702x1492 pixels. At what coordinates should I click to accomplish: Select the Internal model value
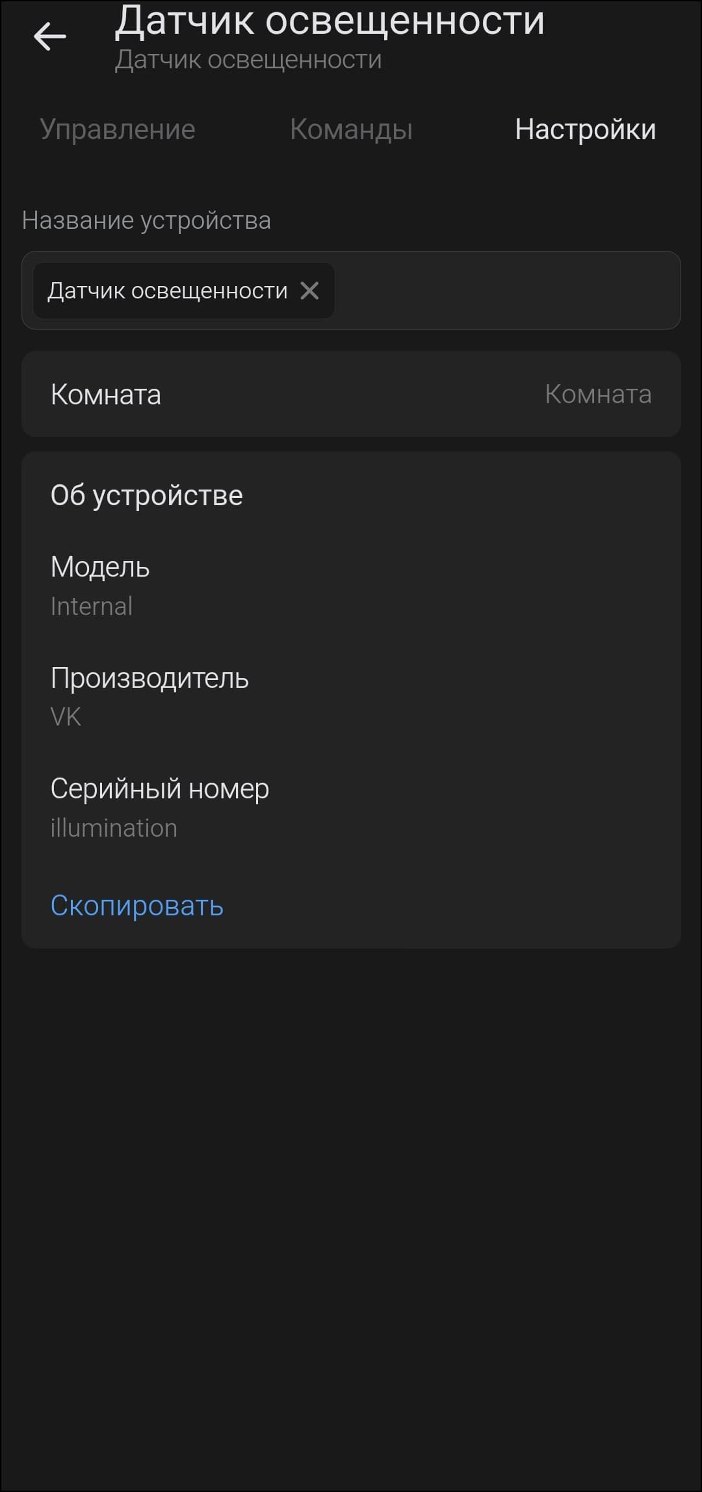[92, 606]
